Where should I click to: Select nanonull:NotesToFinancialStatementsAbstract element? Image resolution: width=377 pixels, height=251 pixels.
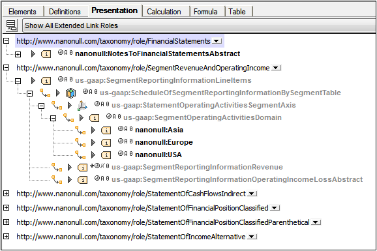(157, 53)
